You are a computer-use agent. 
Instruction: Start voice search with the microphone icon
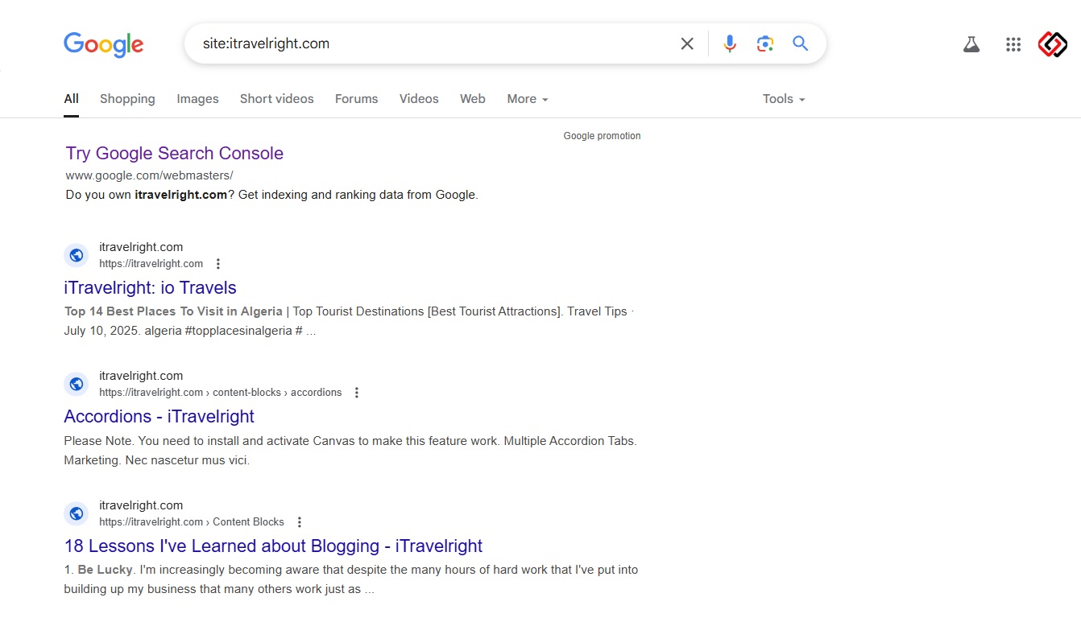(730, 43)
